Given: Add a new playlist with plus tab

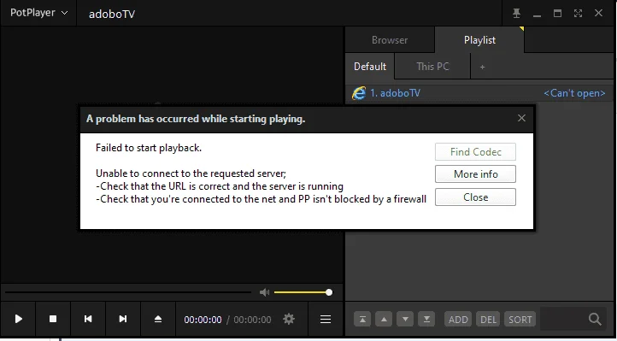Looking at the screenshot, I should click(x=482, y=67).
